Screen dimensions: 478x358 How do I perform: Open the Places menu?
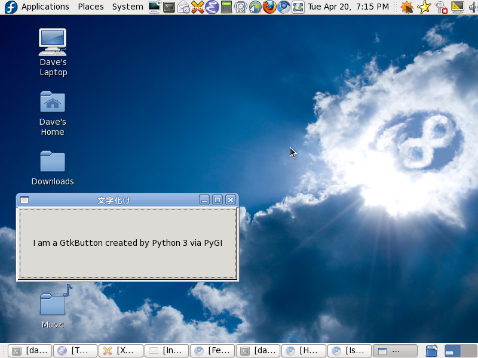pos(90,7)
